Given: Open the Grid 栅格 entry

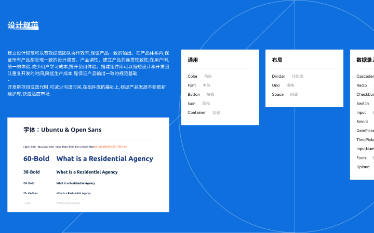Looking at the screenshot, I should pyautogui.click(x=276, y=85).
